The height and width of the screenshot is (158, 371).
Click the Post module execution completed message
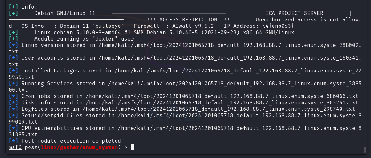tap(71, 141)
